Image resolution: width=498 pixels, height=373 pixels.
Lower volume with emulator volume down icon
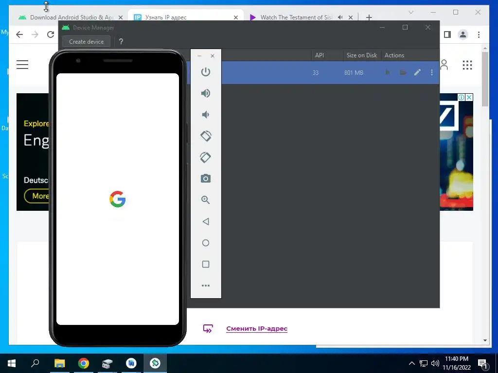(206, 115)
